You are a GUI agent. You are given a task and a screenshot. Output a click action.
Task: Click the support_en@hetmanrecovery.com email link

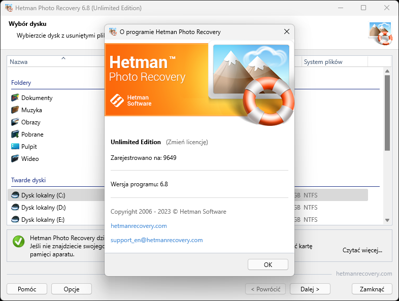click(x=157, y=240)
